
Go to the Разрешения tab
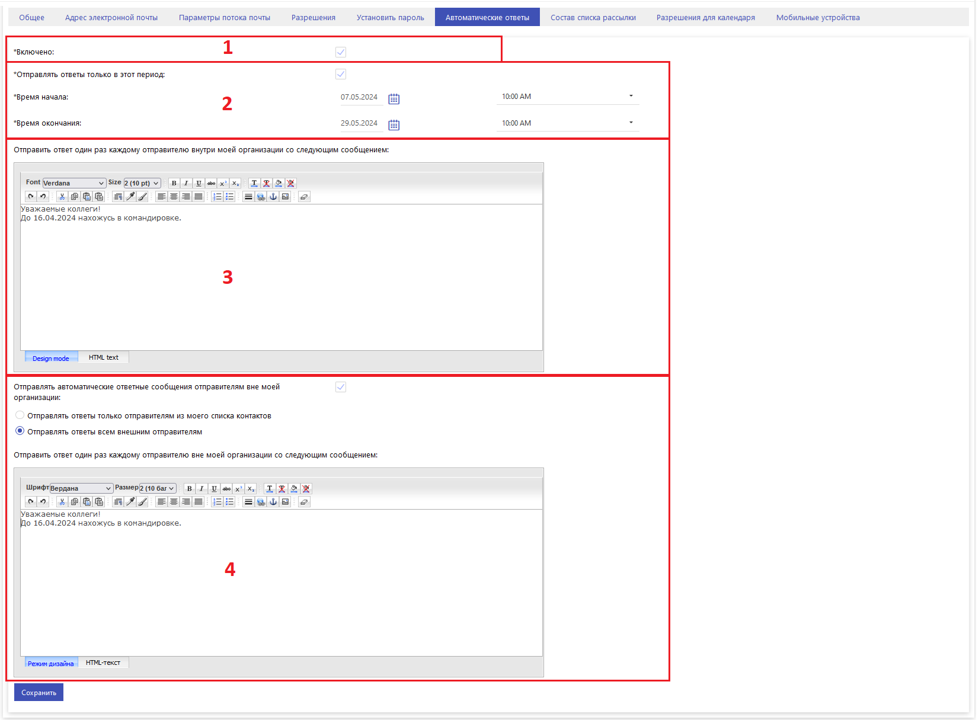(313, 17)
